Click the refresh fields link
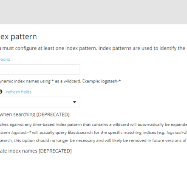 [19, 92]
